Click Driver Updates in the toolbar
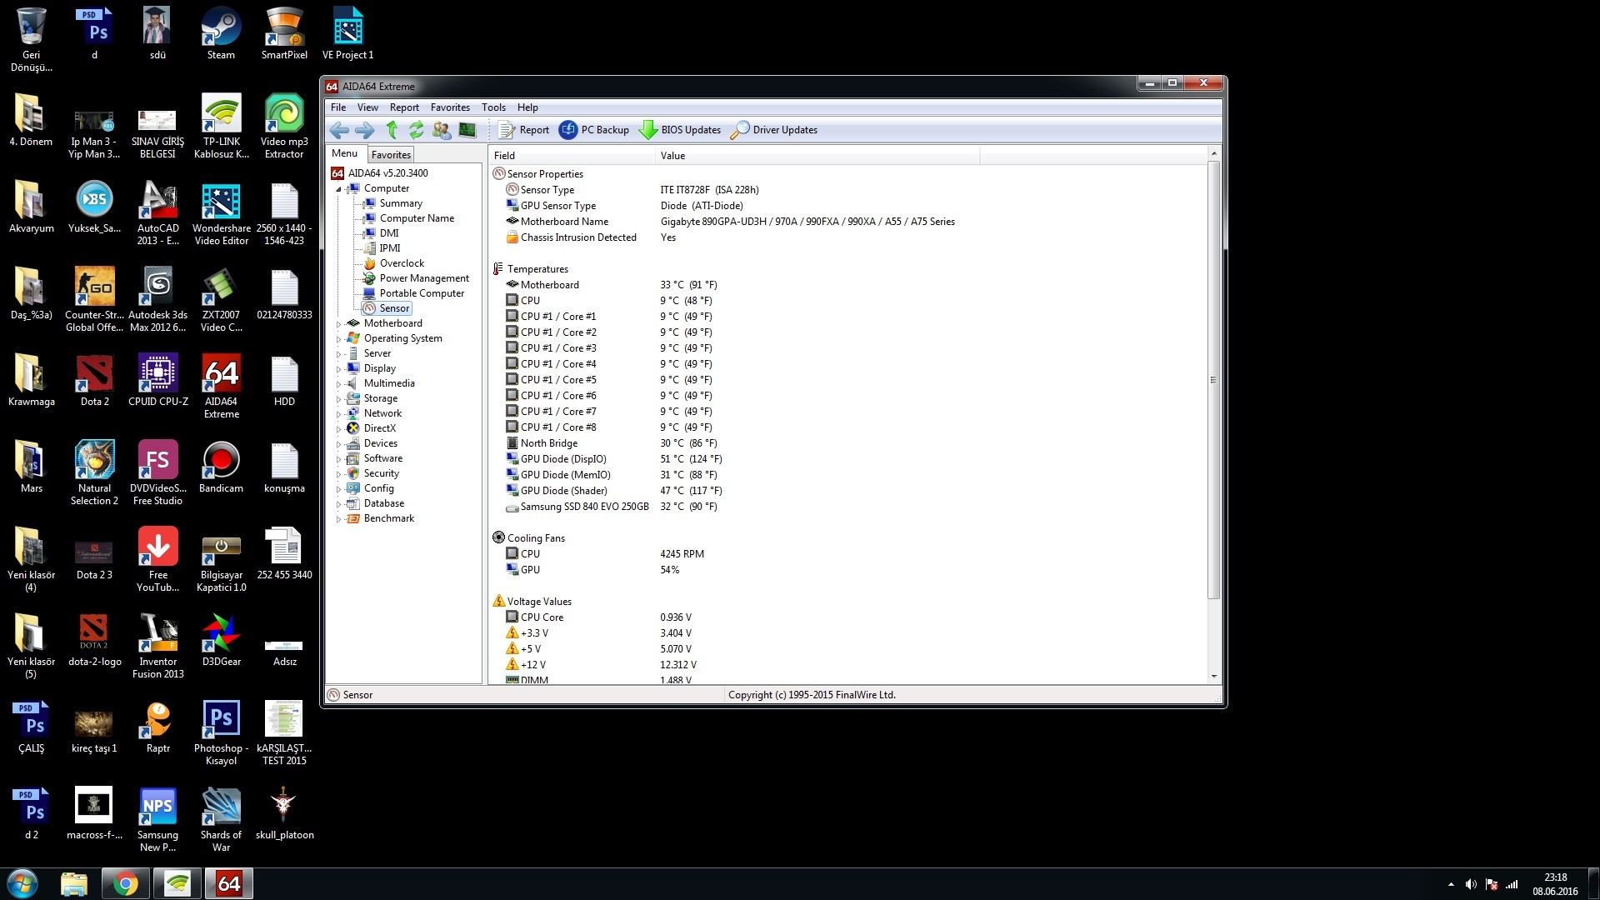The height and width of the screenshot is (900, 1600). pos(774,130)
